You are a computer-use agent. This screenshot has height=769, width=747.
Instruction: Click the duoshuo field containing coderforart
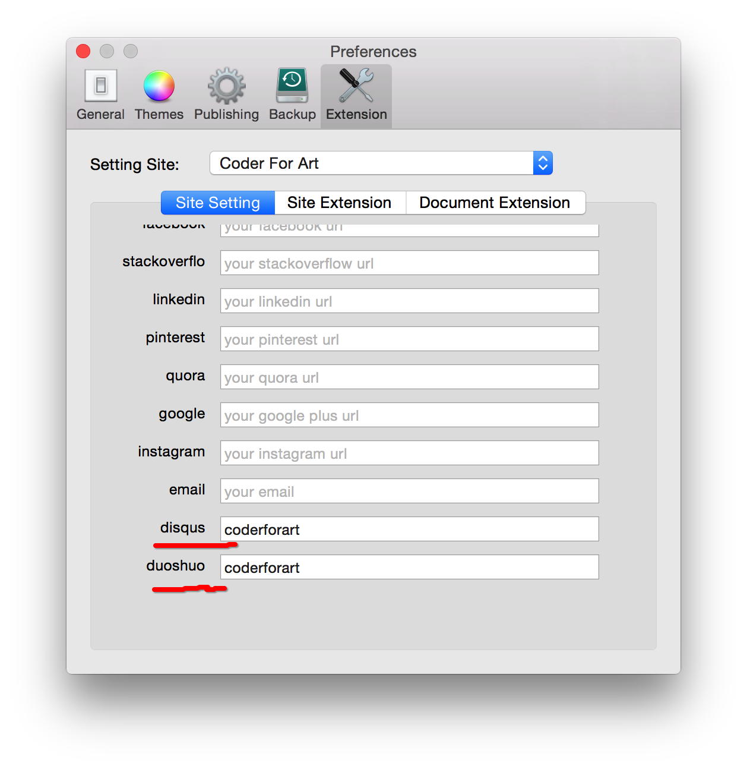[410, 567]
